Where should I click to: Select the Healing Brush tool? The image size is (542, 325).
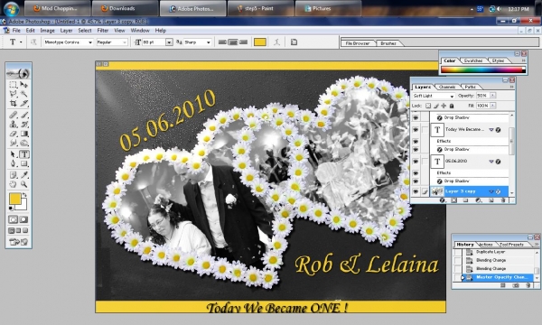14,115
